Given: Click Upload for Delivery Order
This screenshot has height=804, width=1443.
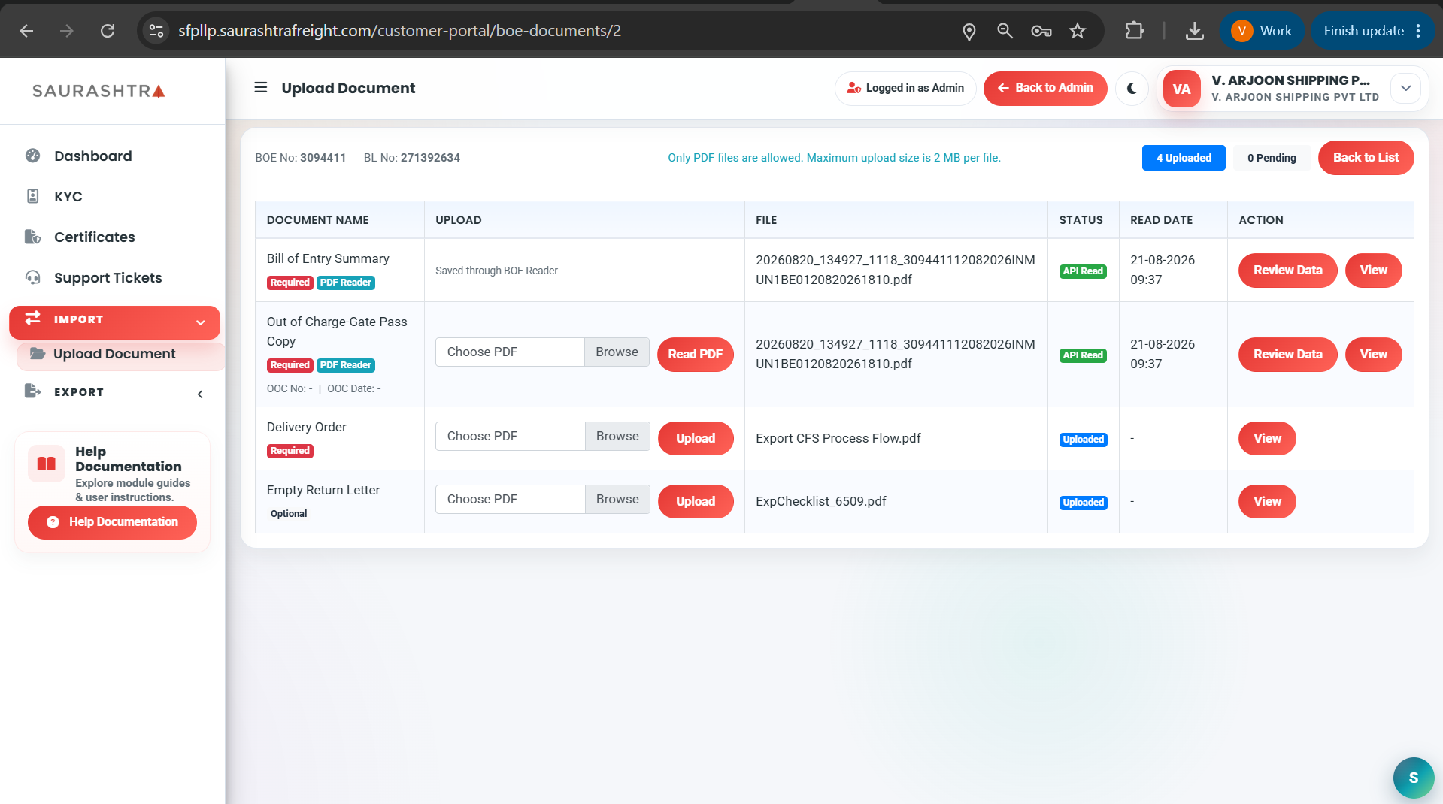Looking at the screenshot, I should tap(696, 439).
